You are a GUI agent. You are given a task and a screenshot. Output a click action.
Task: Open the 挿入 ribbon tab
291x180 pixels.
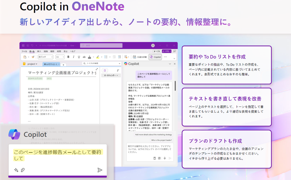tap(39, 52)
